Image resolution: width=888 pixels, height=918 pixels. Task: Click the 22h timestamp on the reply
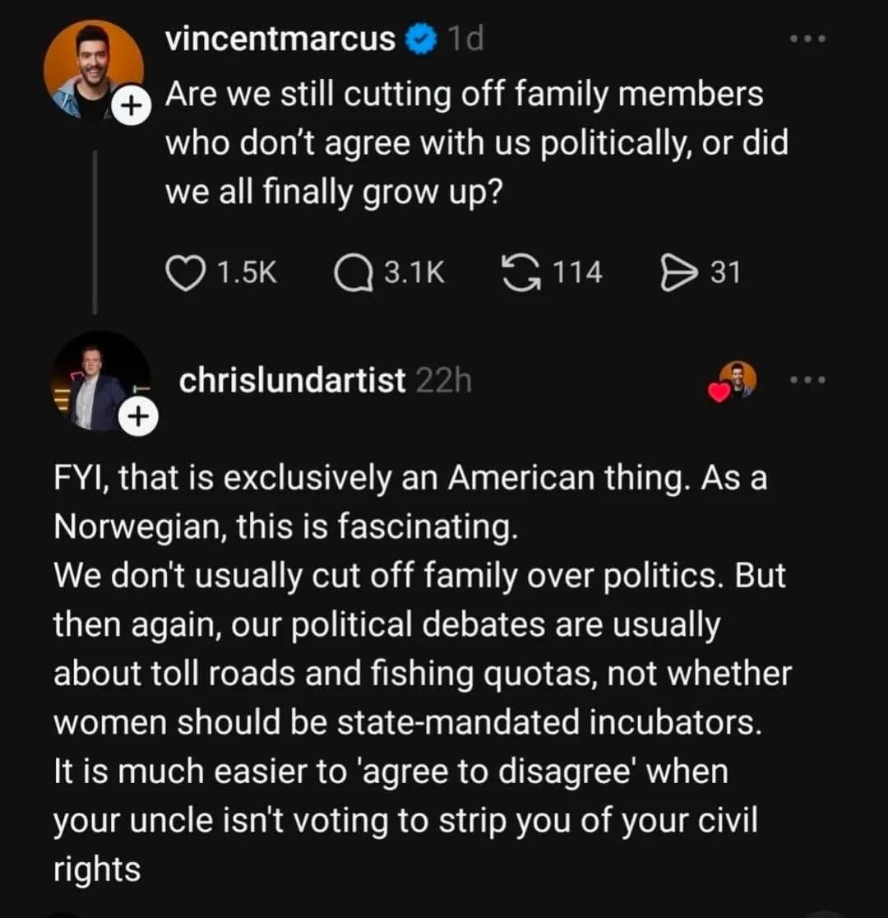(x=444, y=380)
